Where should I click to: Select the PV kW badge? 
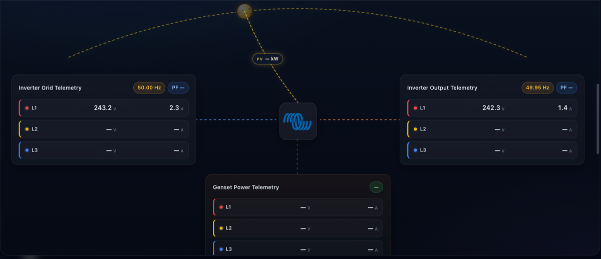(268, 59)
